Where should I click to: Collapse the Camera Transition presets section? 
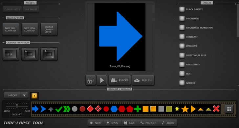click(x=3, y=43)
